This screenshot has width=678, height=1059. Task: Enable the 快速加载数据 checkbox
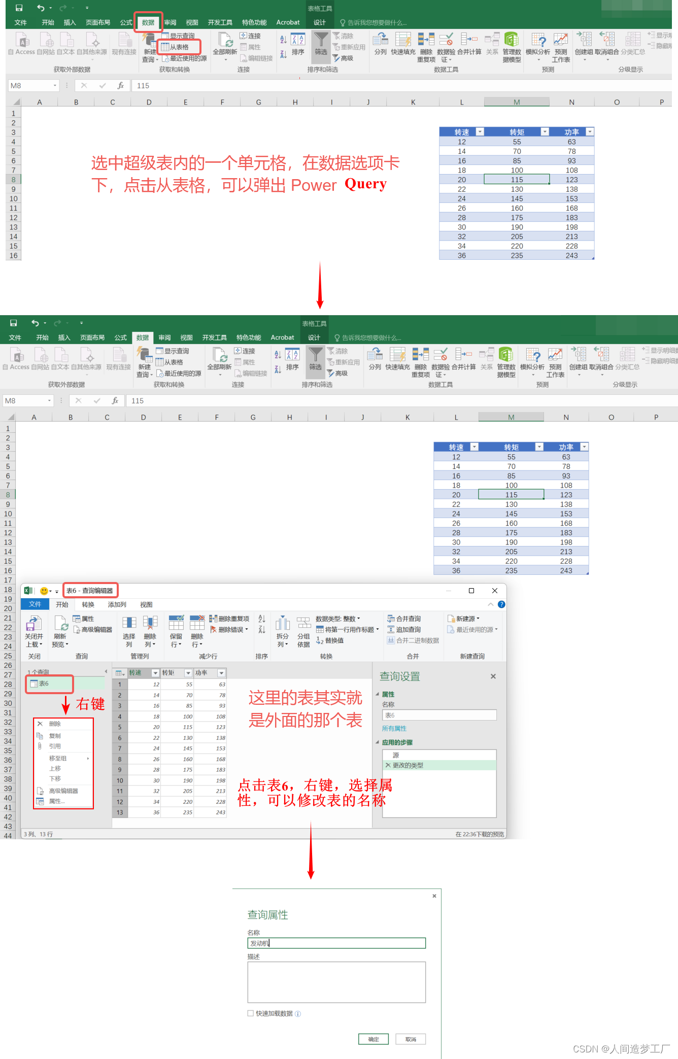pos(251,1013)
